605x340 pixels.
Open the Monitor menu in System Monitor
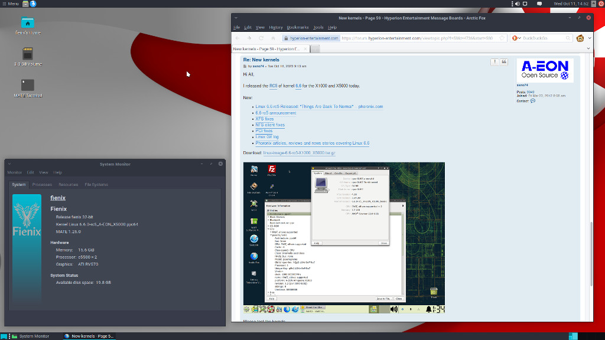coord(14,172)
